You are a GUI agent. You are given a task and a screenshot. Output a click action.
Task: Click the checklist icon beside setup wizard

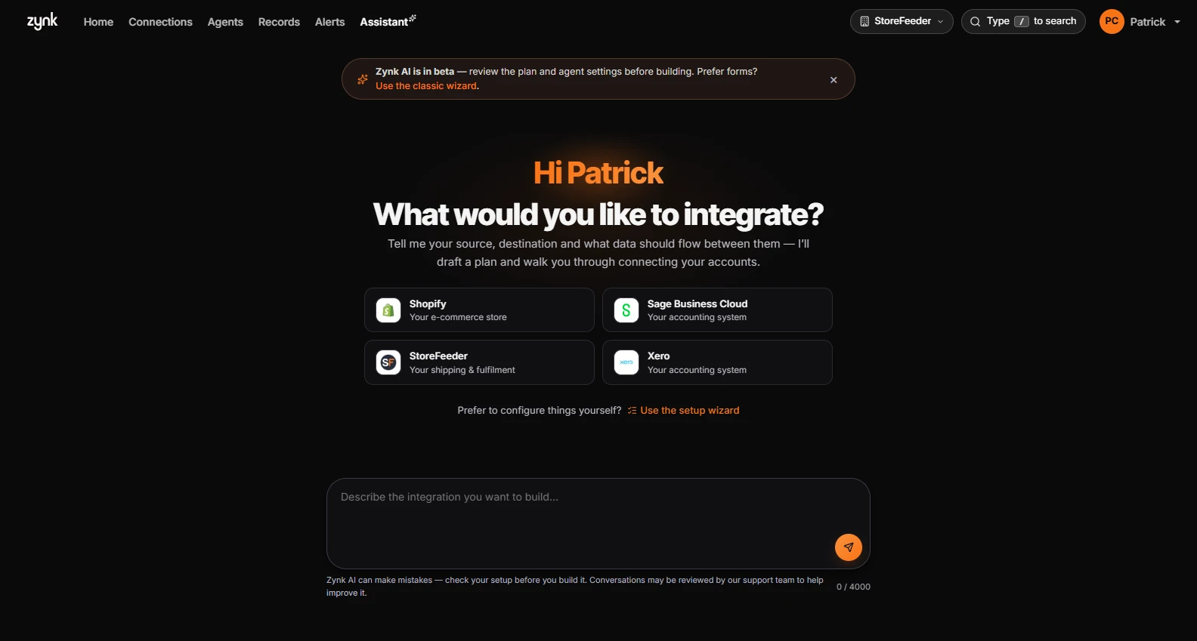click(632, 411)
